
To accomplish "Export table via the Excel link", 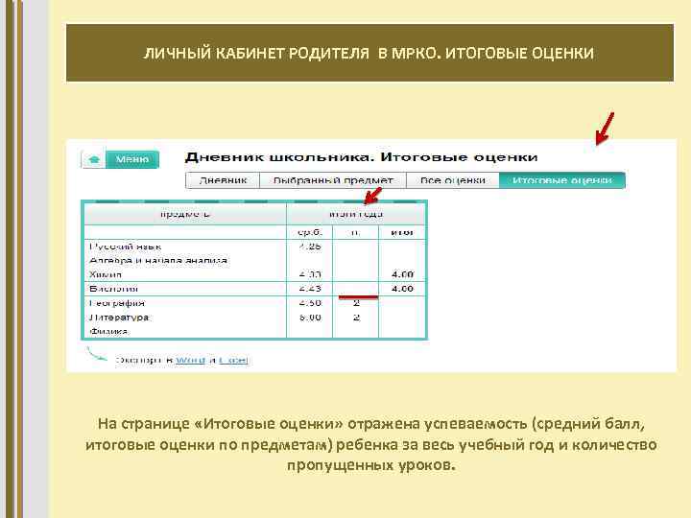I will [x=233, y=361].
